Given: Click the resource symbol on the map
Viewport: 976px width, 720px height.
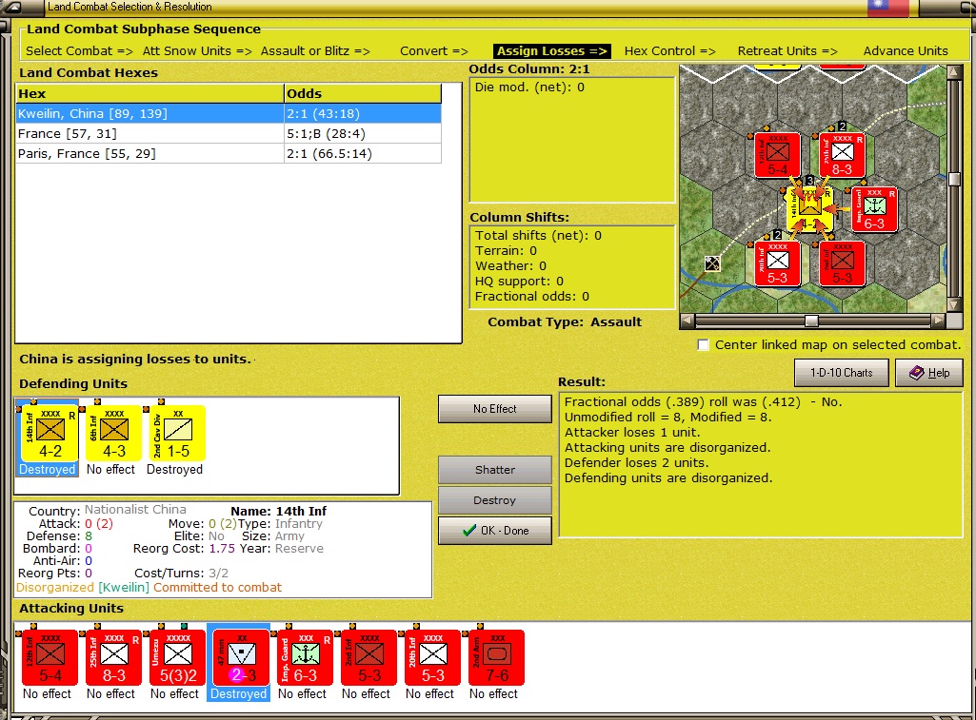Looking at the screenshot, I should pyautogui.click(x=712, y=263).
